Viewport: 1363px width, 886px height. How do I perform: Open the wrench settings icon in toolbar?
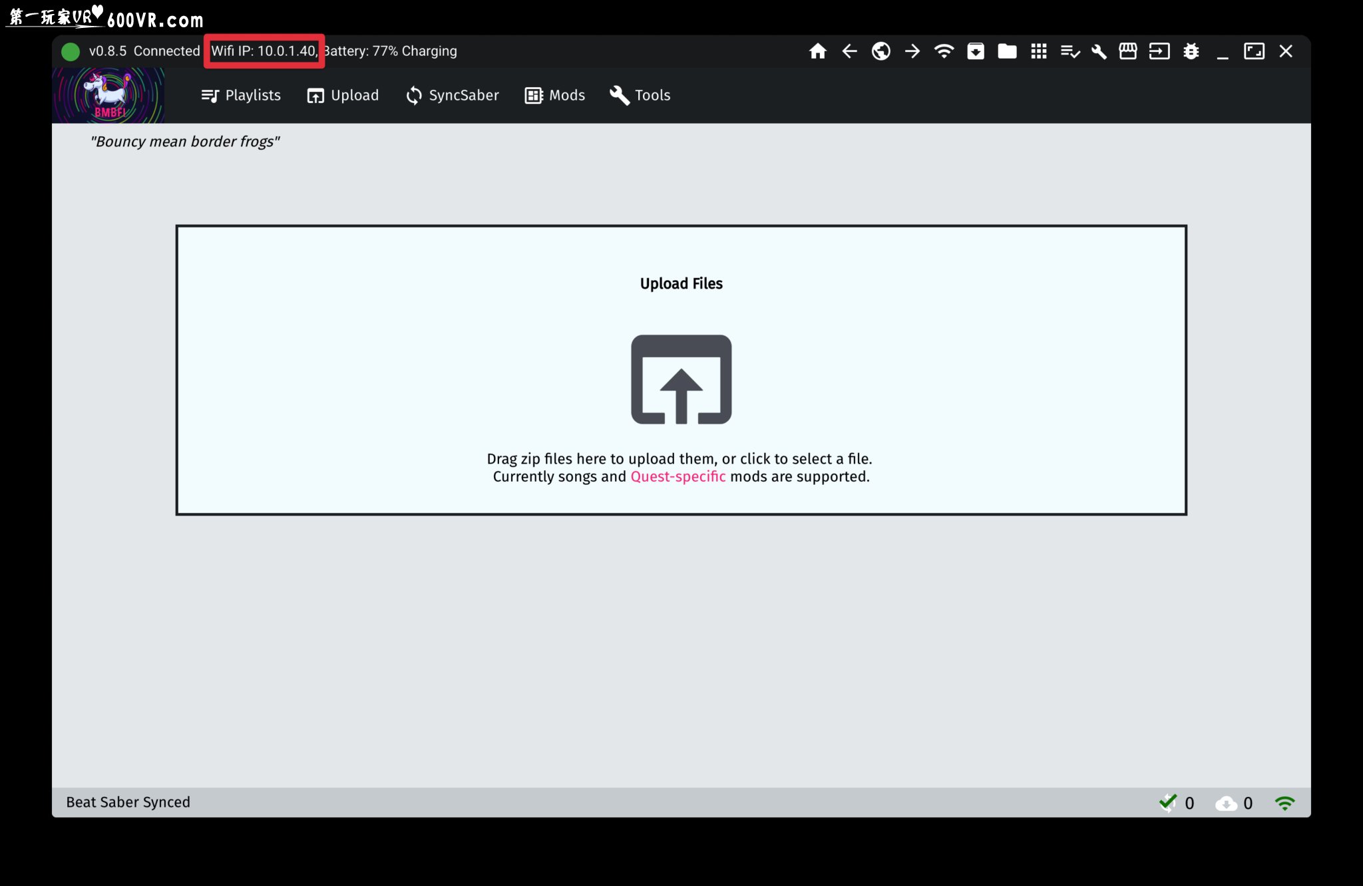pos(1099,51)
